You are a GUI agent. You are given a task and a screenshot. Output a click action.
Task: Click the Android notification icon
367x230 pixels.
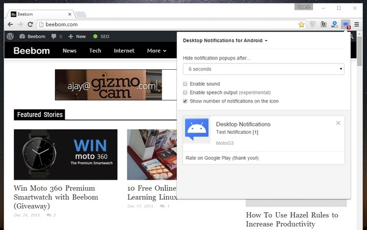tap(197, 129)
